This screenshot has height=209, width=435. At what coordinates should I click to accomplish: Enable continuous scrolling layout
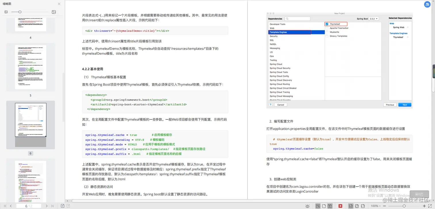click(318, 206)
